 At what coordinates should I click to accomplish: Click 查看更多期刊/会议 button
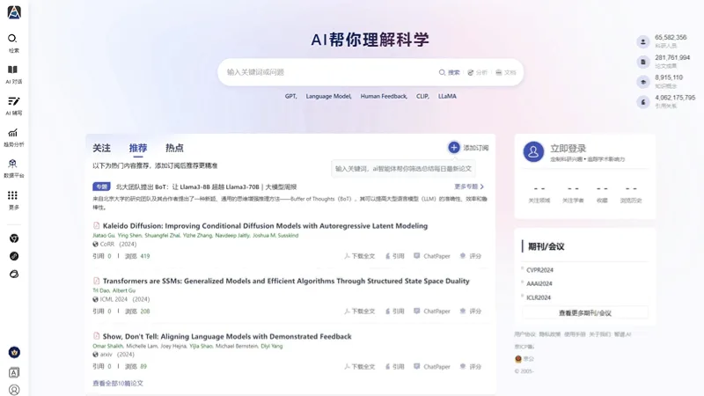[x=585, y=313]
